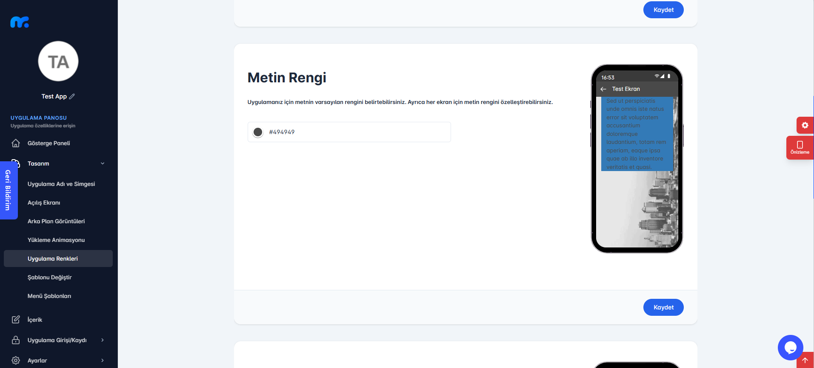Viewport: 814px width, 368px height.
Task: Save Metin Rengi with Kaydet button
Action: [x=663, y=307]
